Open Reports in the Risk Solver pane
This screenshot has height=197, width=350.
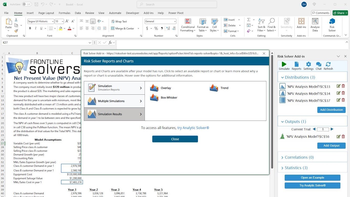coord(296,66)
